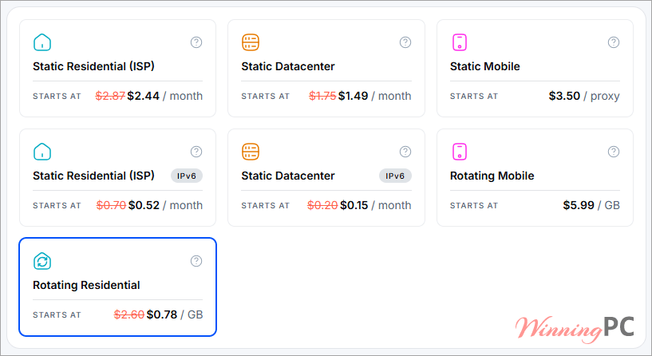652x356 pixels.
Task: Click the $1.49 / month price
Action: pyautogui.click(x=374, y=96)
